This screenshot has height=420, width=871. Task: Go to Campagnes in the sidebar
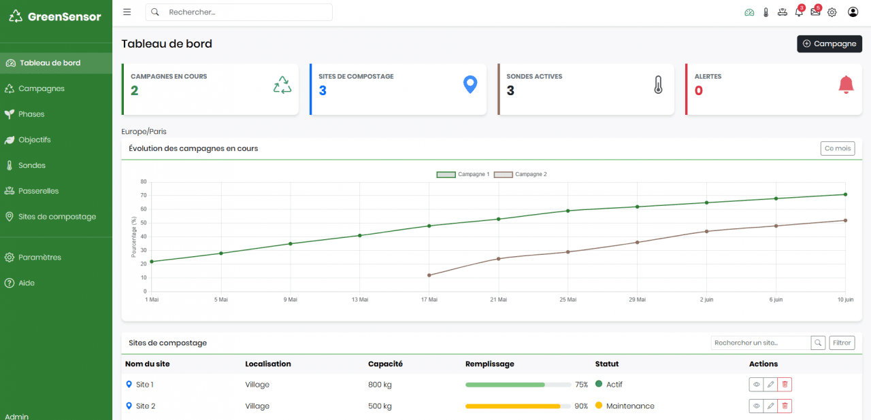coord(42,88)
